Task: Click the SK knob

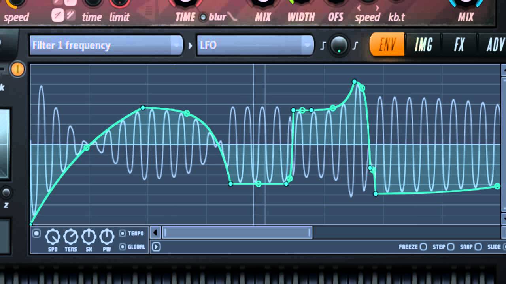Action: pyautogui.click(x=89, y=237)
